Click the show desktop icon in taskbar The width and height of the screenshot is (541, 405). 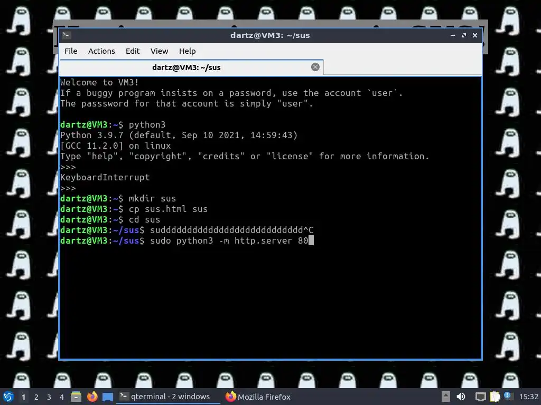click(108, 397)
